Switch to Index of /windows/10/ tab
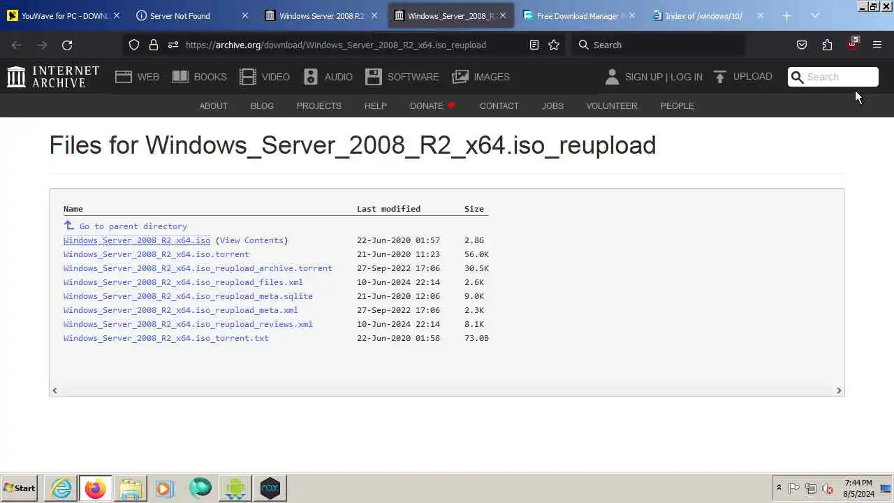Viewport: 894px width, 503px height. (708, 15)
